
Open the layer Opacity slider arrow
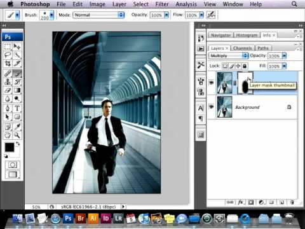[284, 56]
